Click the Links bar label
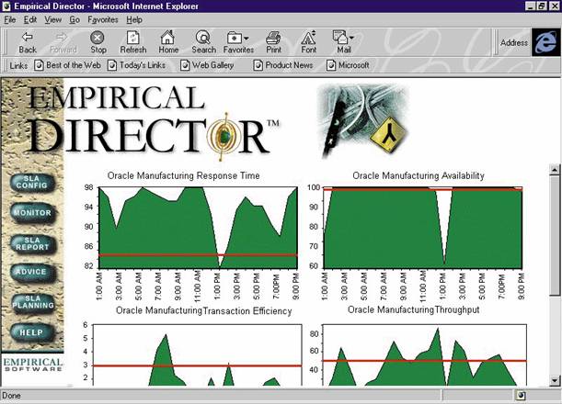 (x=18, y=65)
